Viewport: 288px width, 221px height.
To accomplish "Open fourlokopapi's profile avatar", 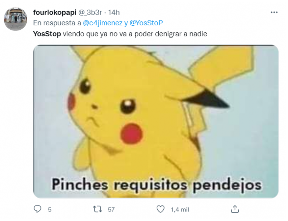I will [16, 19].
